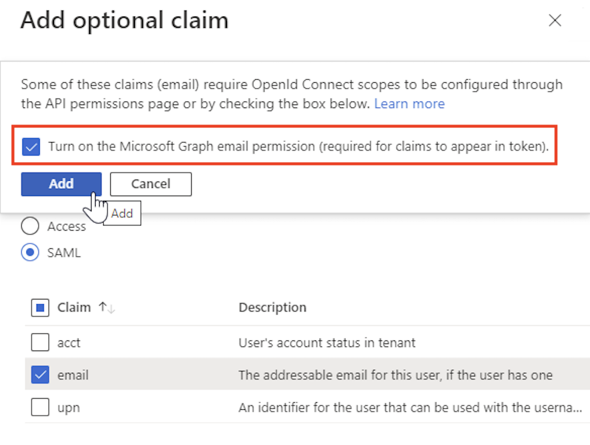Check the acct claim checkbox
Viewport: 590px width, 445px height.
click(40, 342)
